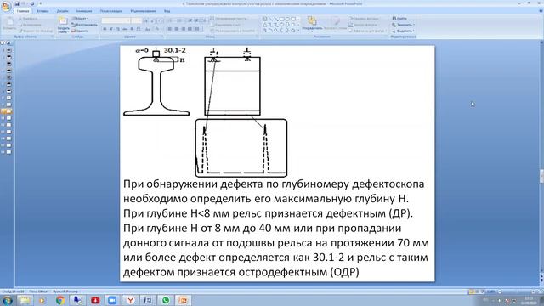Open the Рецензирование ribbon tab
Image resolution: width=544 pixels, height=306 pixels.
pyautogui.click(x=144, y=11)
